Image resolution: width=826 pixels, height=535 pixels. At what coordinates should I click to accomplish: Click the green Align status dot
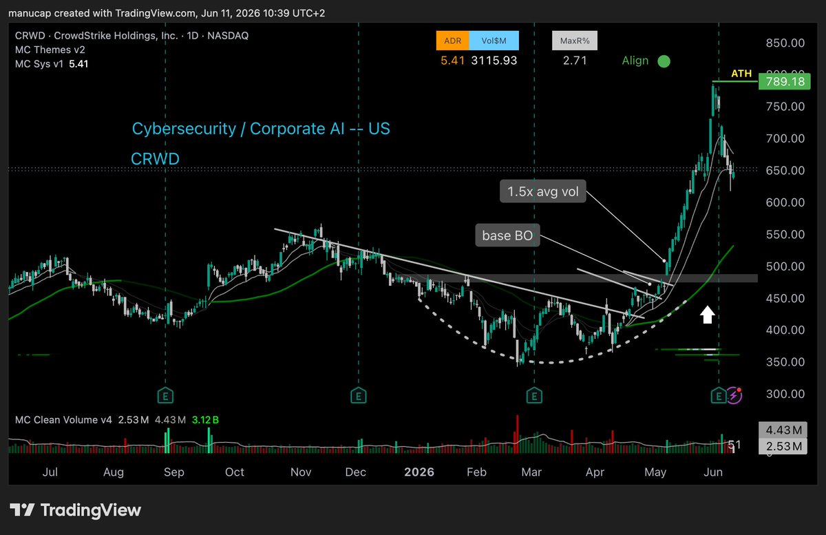tap(664, 61)
